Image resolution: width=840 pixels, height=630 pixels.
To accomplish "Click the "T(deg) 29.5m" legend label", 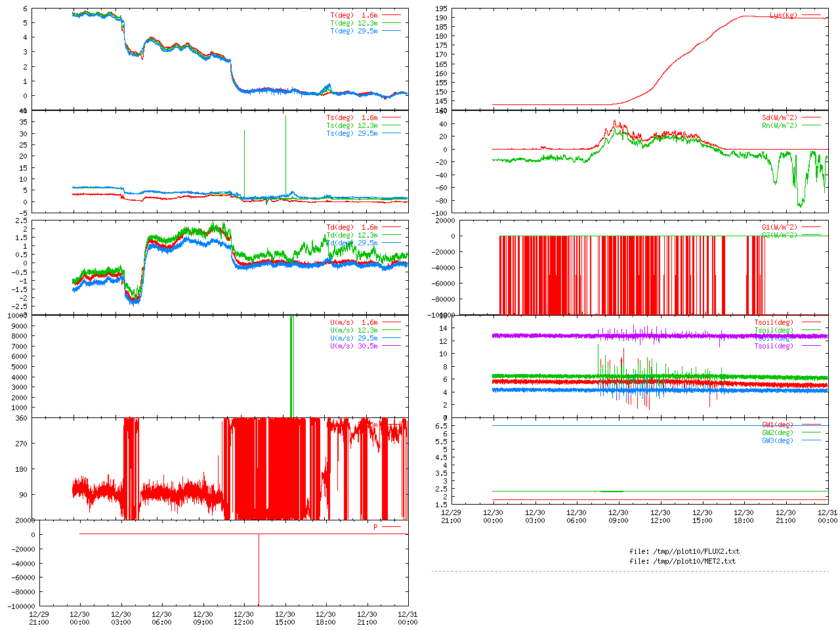I will point(354,31).
